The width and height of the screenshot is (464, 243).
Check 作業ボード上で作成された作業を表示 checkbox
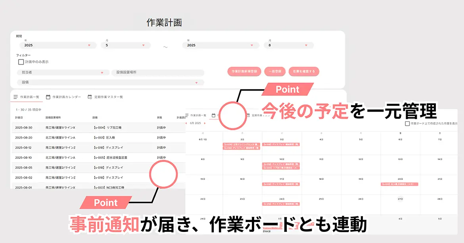click(407, 123)
